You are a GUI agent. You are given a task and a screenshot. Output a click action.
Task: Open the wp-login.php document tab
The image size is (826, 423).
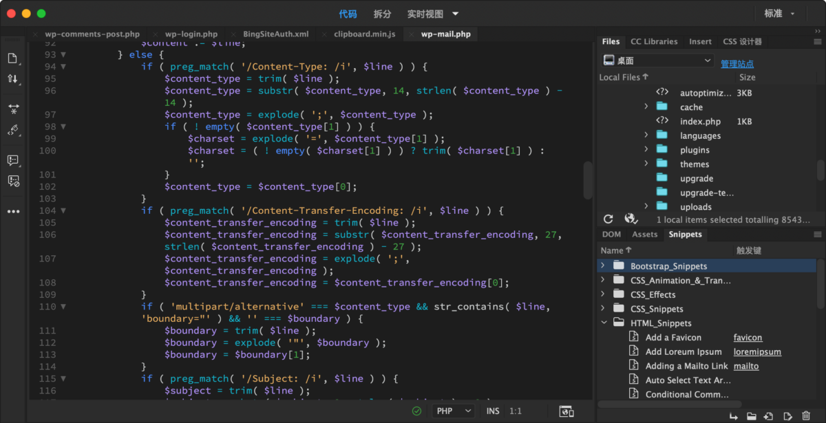[191, 34]
